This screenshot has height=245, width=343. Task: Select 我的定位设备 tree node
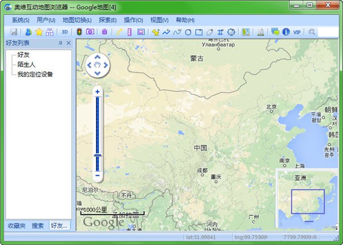pyautogui.click(x=35, y=74)
